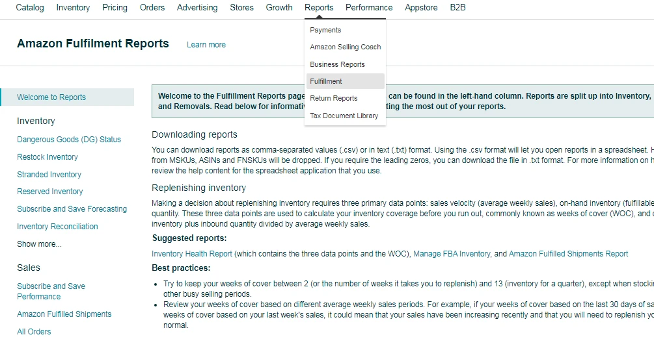Select Amazon Selling Coach menu entry
This screenshot has height=337, width=654.
pos(346,47)
